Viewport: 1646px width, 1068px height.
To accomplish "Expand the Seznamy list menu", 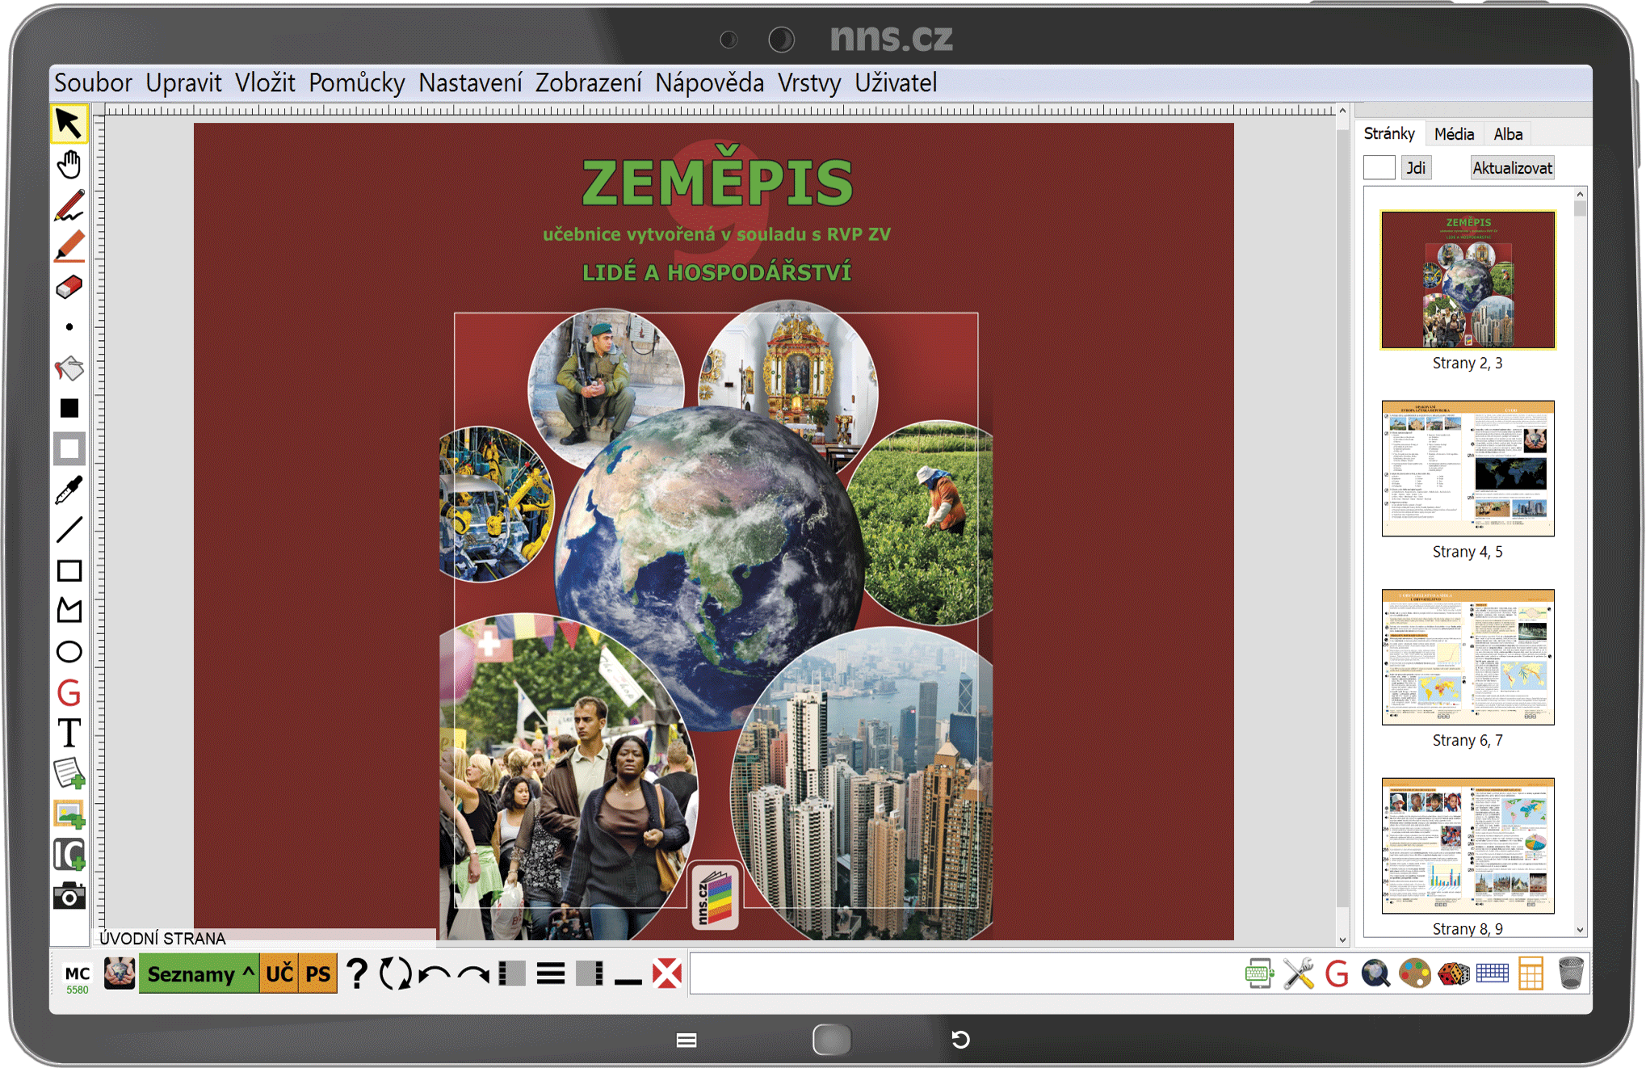I will [199, 973].
